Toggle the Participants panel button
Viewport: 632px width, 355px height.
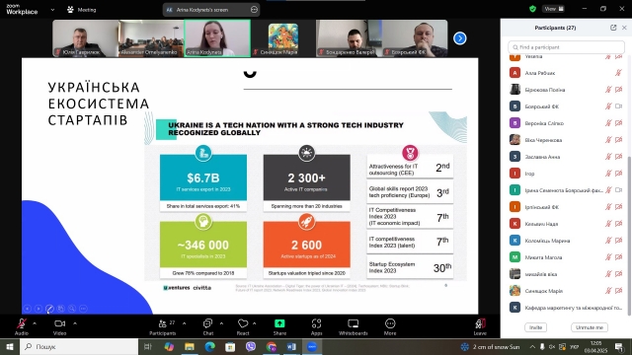(163, 323)
